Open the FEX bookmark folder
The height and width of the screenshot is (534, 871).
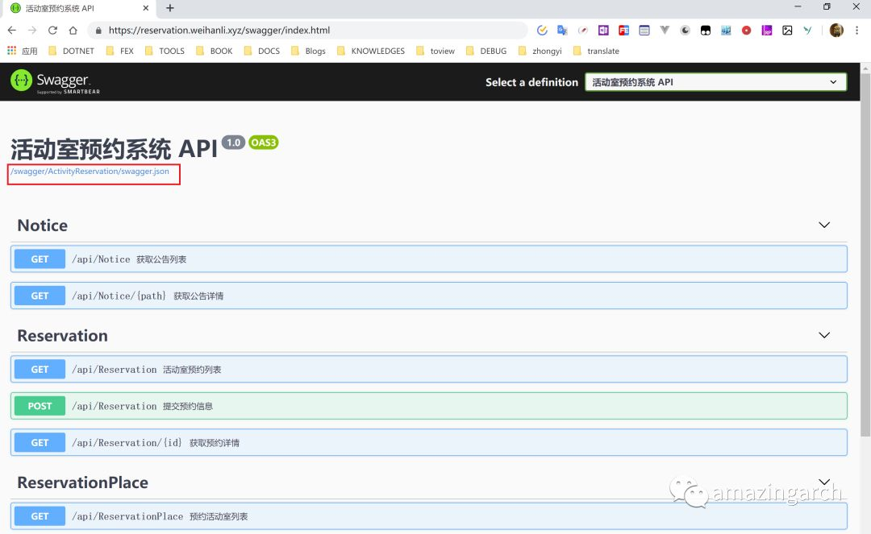click(120, 51)
